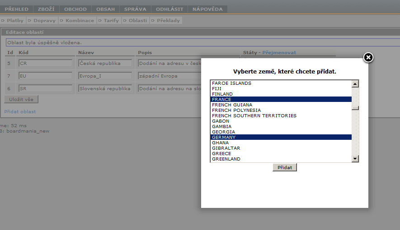400x230 pixels.
Task: Click the Uložit vše button
Action: [x=21, y=100]
